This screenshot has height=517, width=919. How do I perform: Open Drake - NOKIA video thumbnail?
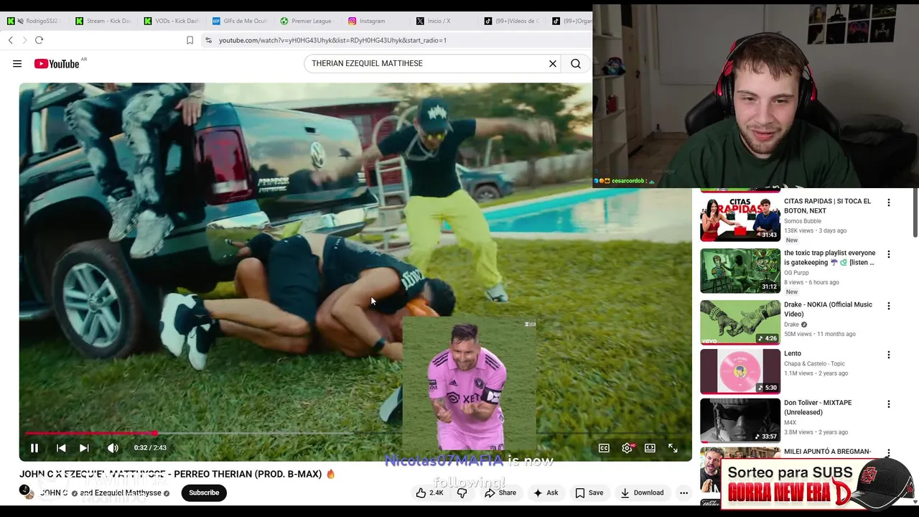pyautogui.click(x=740, y=322)
